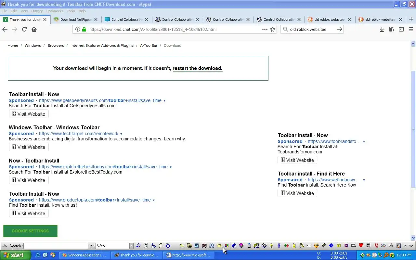
Task: Open the In: Web scope dropdown
Action: [131, 246]
